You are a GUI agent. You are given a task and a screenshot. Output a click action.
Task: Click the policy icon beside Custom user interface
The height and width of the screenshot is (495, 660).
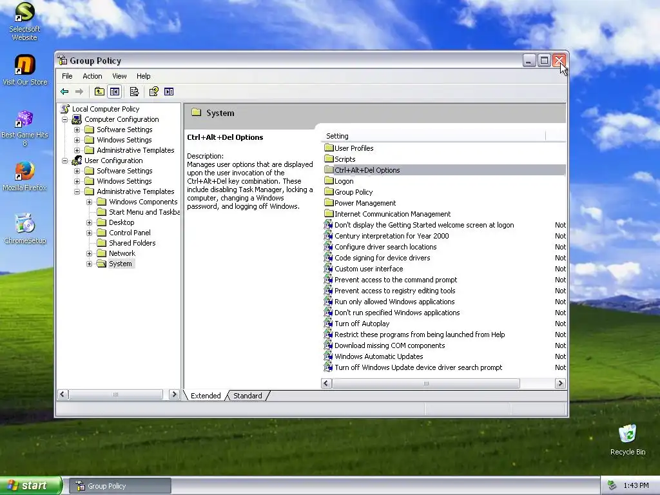point(328,269)
